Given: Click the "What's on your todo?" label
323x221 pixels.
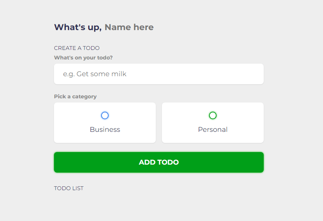Looking at the screenshot, I should [83, 58].
